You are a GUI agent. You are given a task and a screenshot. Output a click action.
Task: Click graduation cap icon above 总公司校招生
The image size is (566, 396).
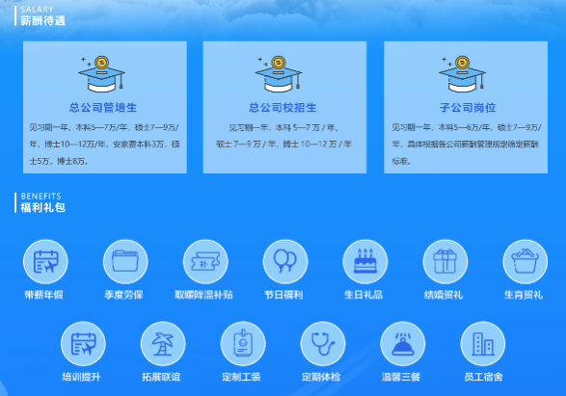coord(279,74)
